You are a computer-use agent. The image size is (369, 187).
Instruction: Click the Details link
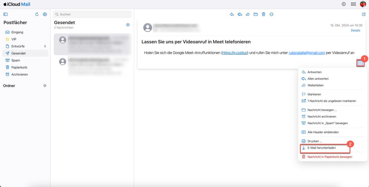[x=355, y=30]
